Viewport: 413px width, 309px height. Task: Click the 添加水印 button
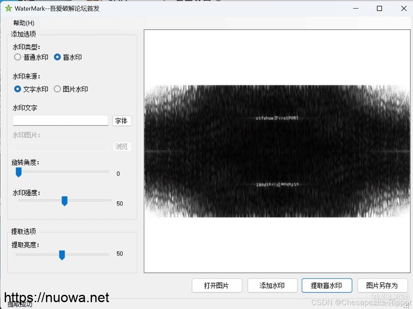(x=272, y=285)
